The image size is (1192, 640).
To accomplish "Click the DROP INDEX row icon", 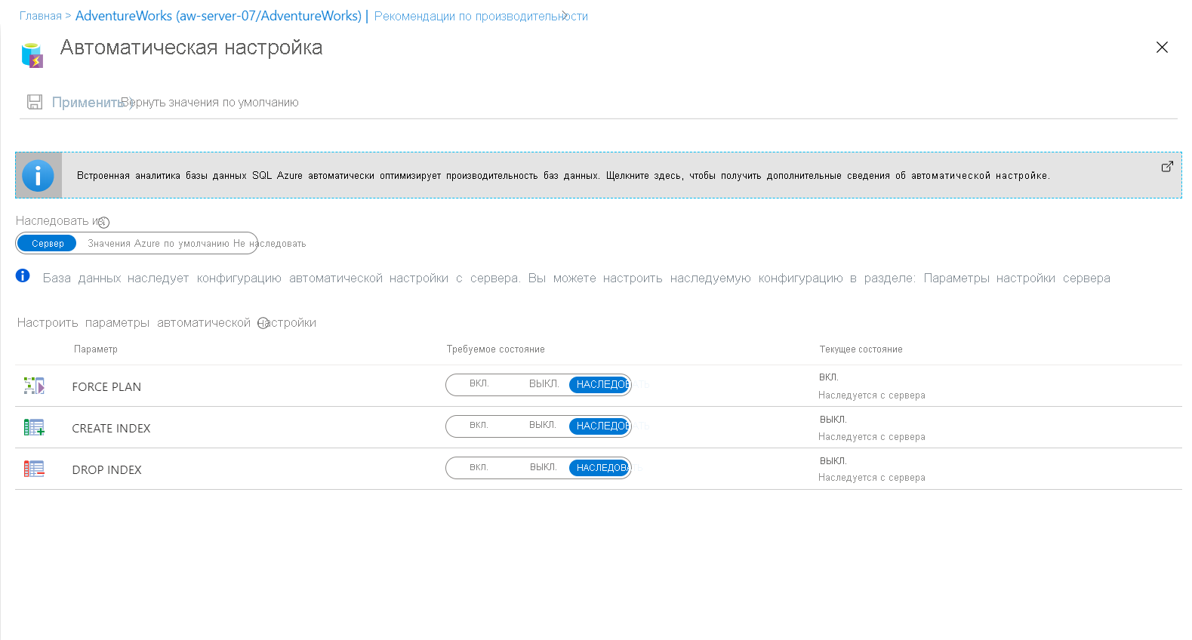I will tap(34, 469).
